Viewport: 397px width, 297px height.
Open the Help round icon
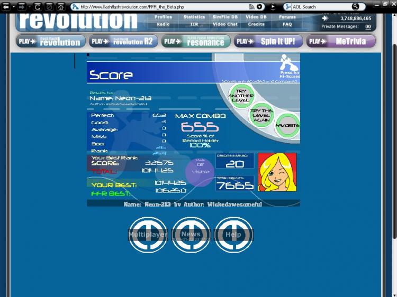click(233, 235)
